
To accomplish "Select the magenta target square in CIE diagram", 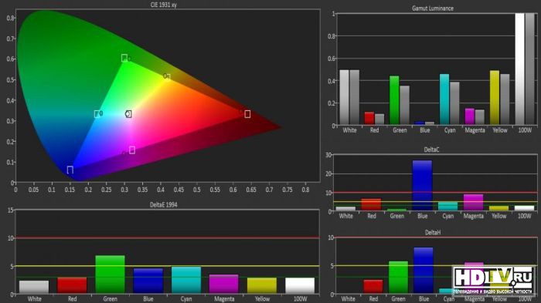I will coord(132,150).
